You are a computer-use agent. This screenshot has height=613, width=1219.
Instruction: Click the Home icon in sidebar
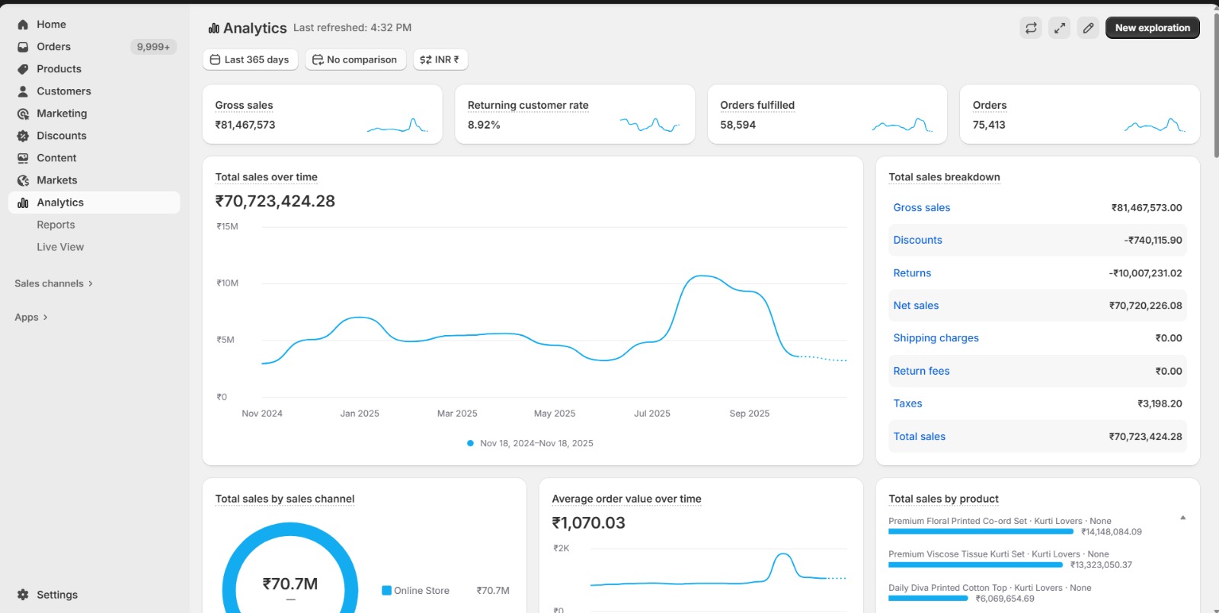click(x=23, y=24)
